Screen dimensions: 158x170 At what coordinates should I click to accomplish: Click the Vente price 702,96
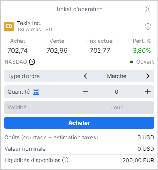tap(57, 51)
